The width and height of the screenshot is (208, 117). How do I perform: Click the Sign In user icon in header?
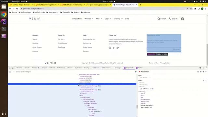(170, 19)
